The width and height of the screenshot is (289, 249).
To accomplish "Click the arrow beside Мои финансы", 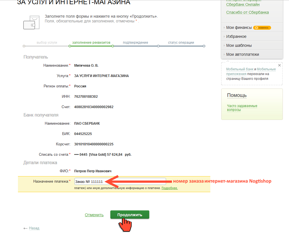I will [x=224, y=28].
